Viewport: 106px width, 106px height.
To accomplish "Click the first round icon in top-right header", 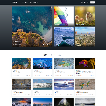I will point(82,2).
